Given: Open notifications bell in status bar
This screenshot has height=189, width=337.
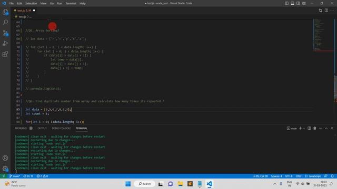Looking at the screenshot, I should pyautogui.click(x=332, y=176).
